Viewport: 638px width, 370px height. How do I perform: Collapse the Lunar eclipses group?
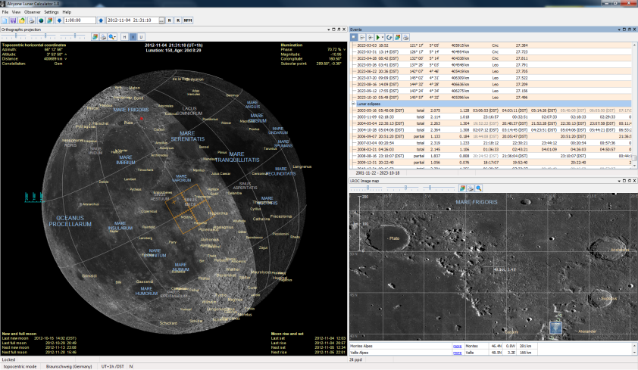click(x=354, y=104)
